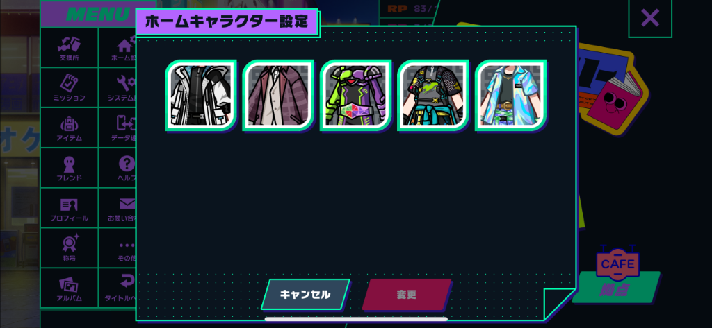
Task: Open the システム wrench settings icon
Action: 117,87
